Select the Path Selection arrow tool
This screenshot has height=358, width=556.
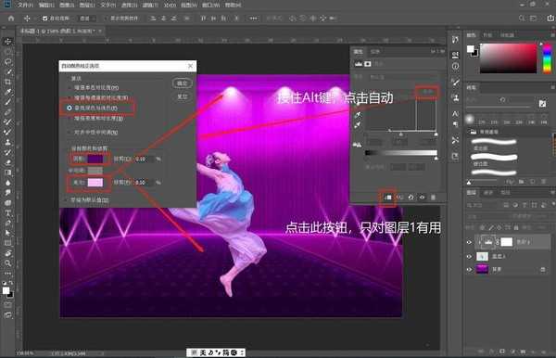7,233
